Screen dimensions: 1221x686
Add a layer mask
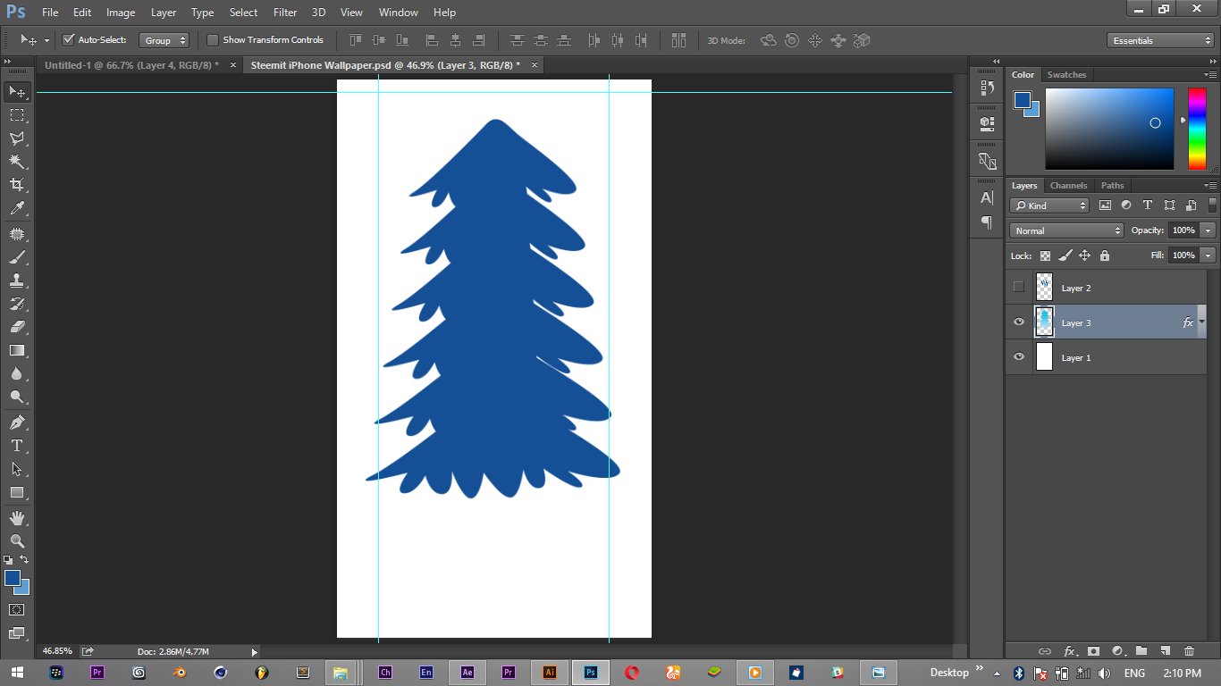(x=1092, y=651)
